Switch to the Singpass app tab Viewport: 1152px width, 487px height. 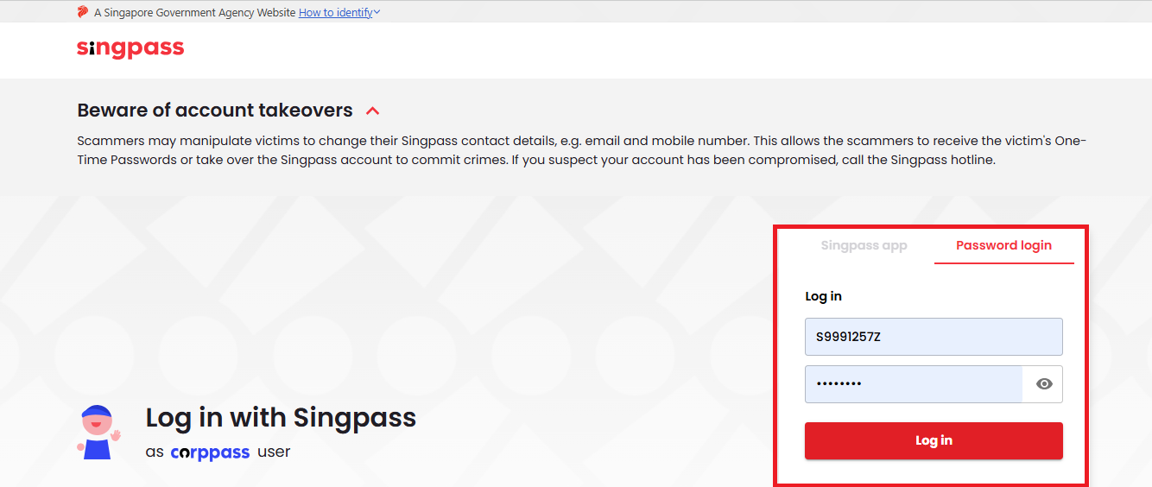pos(864,245)
